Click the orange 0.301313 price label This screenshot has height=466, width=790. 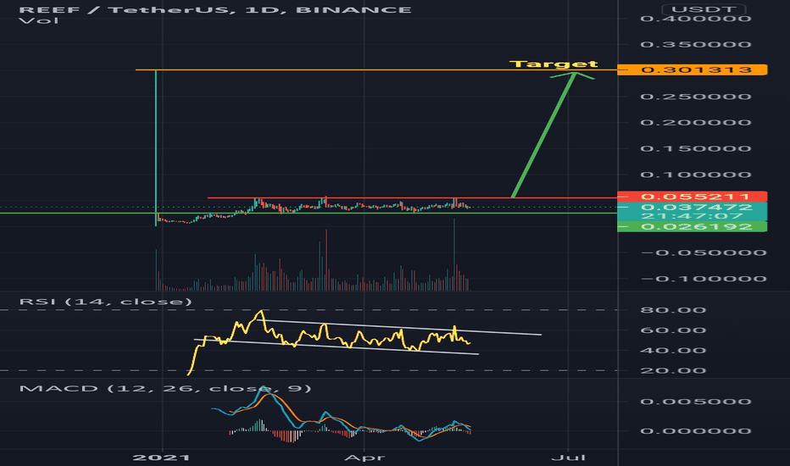point(693,69)
